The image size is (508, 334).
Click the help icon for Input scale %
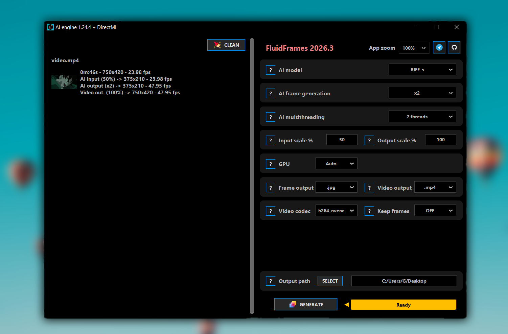click(x=271, y=140)
